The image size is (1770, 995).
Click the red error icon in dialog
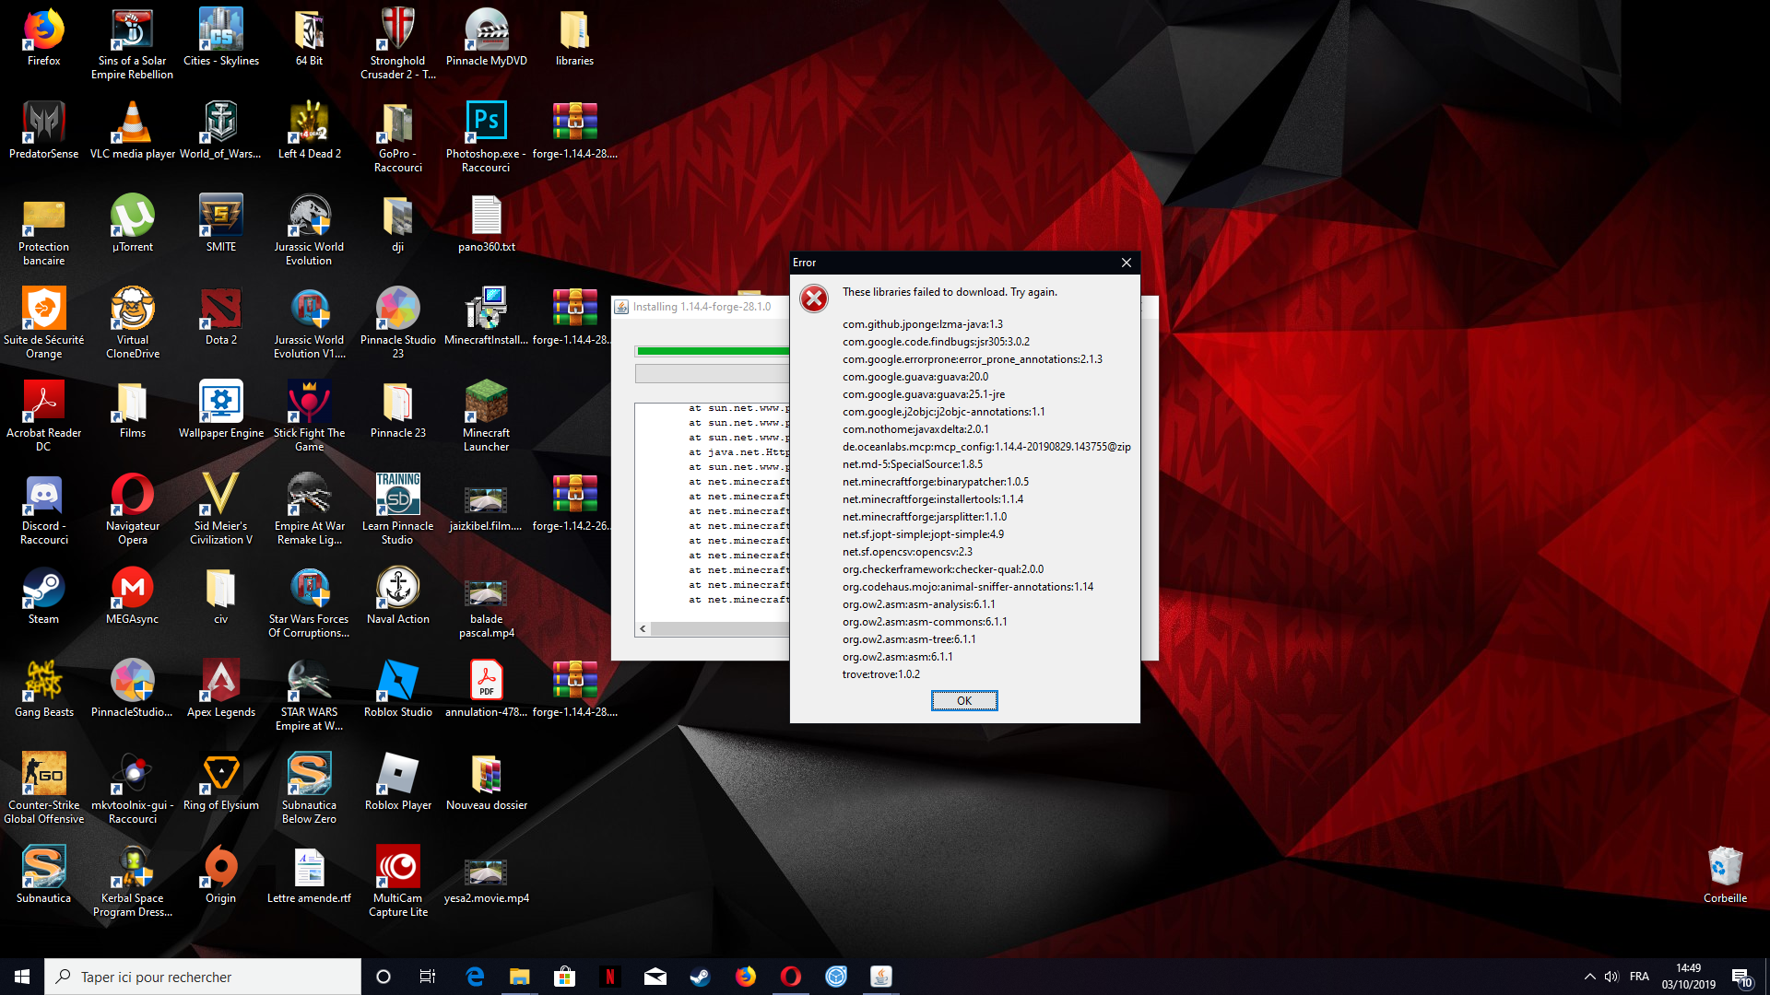point(814,299)
